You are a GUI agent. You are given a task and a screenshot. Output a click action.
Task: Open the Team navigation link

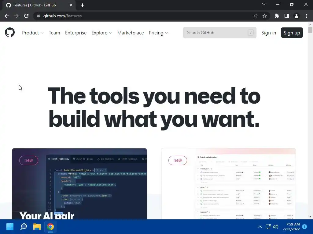tap(54, 33)
